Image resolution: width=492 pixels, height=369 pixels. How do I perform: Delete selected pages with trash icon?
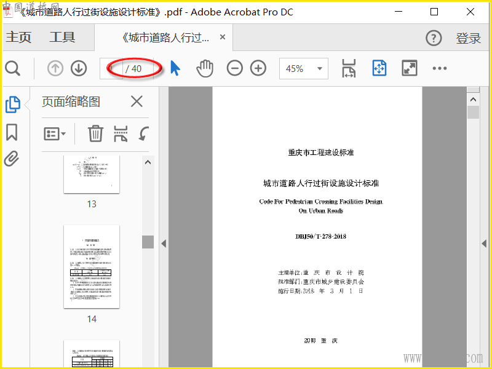95,133
